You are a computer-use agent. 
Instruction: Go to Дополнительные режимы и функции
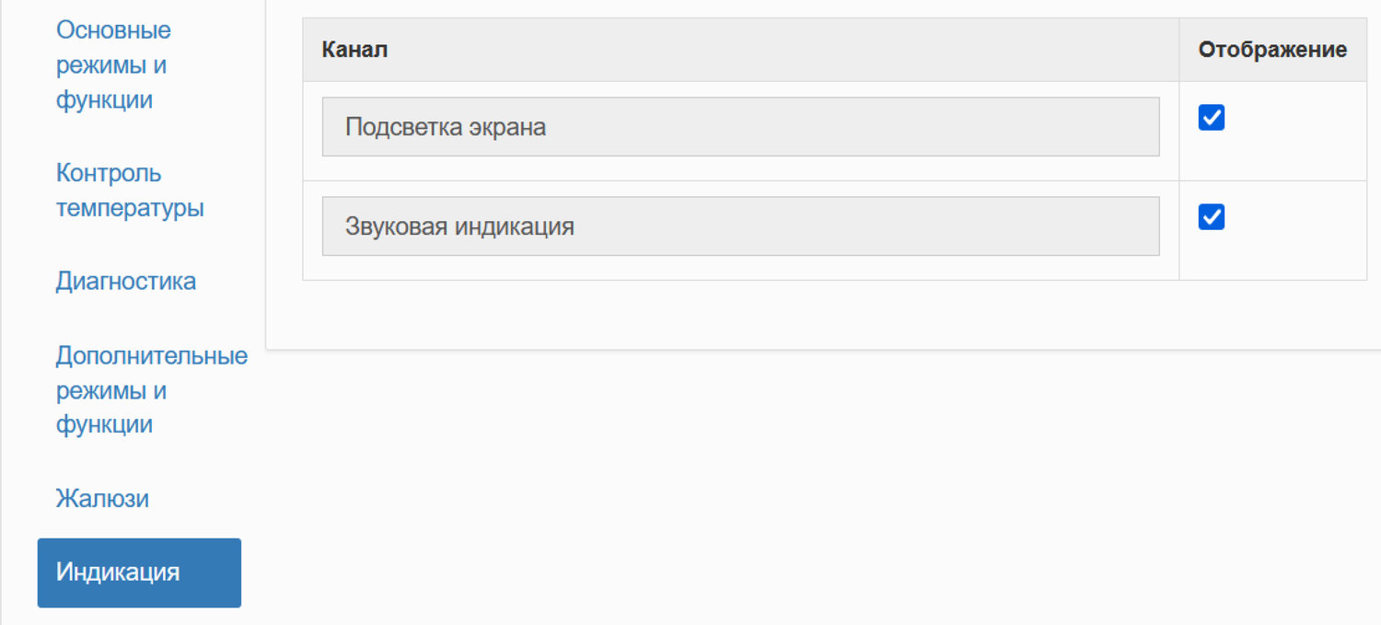click(x=152, y=390)
